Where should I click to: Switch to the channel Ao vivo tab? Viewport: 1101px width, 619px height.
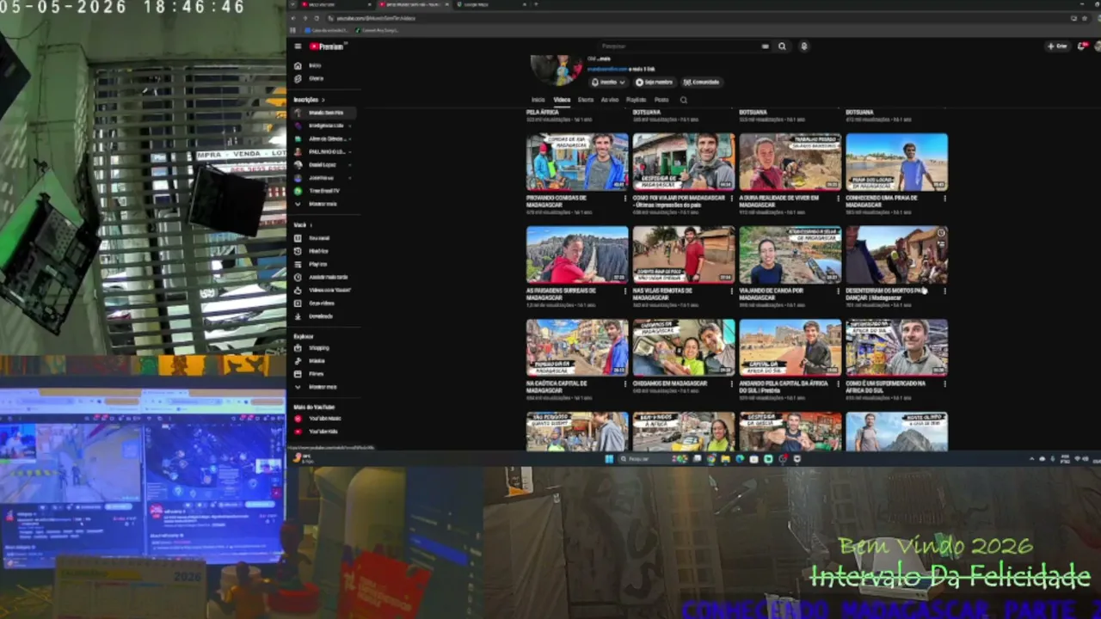[x=610, y=100]
